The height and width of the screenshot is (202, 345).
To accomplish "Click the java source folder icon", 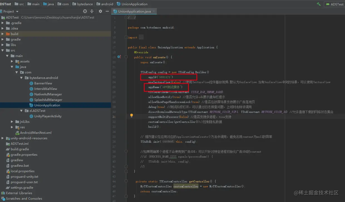I will click(x=17, y=67).
